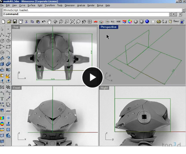Open the Analyze menu

pos(81,5)
